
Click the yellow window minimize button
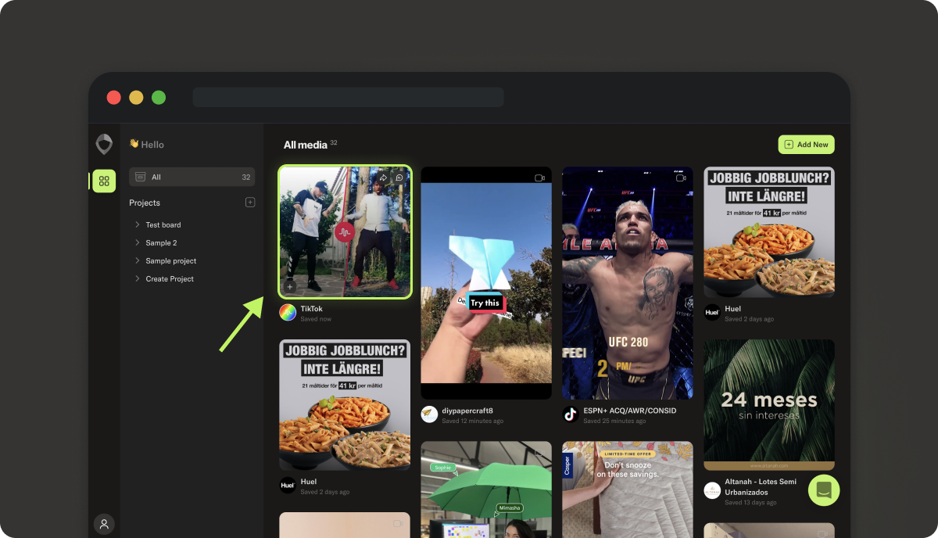point(136,98)
